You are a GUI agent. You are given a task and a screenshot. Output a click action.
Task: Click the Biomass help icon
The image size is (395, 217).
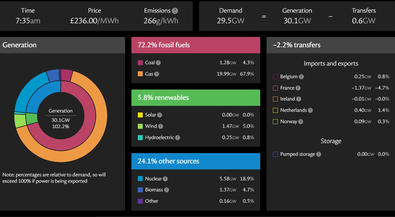tap(167, 190)
